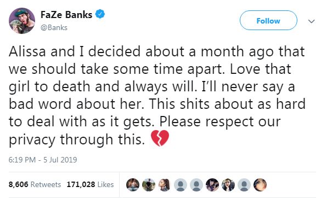The image size is (321, 198).
Task: Click the eighth liker avatar, a gray default
Action: click(244, 185)
